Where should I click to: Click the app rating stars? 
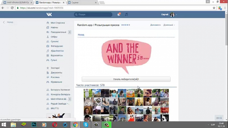pyautogui.click(x=126, y=25)
